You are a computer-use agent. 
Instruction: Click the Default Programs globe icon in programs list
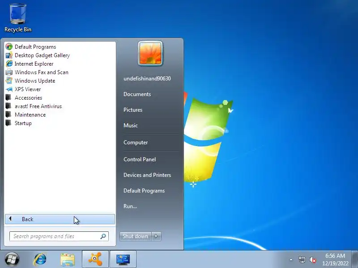[x=9, y=47]
